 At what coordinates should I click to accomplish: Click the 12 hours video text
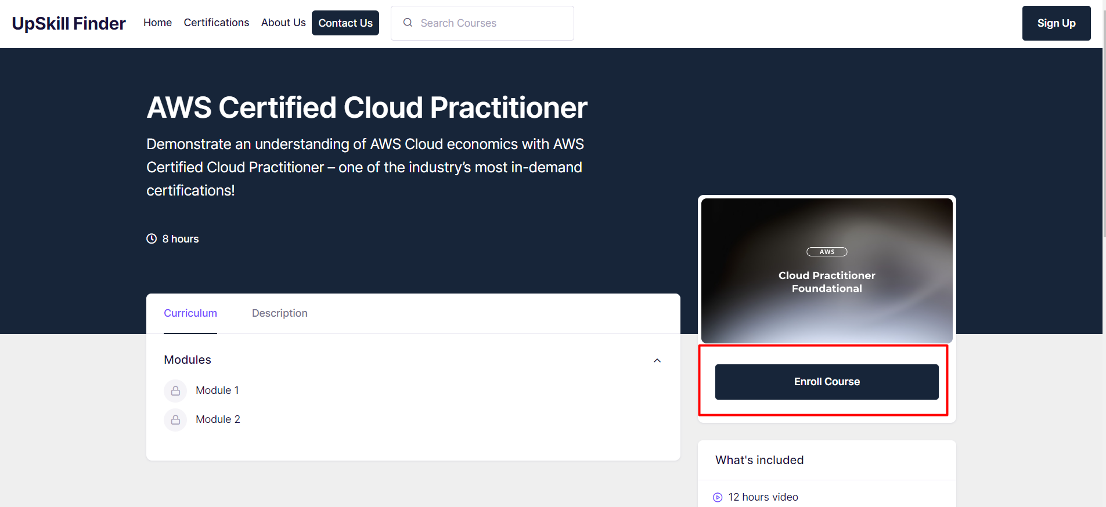(763, 497)
